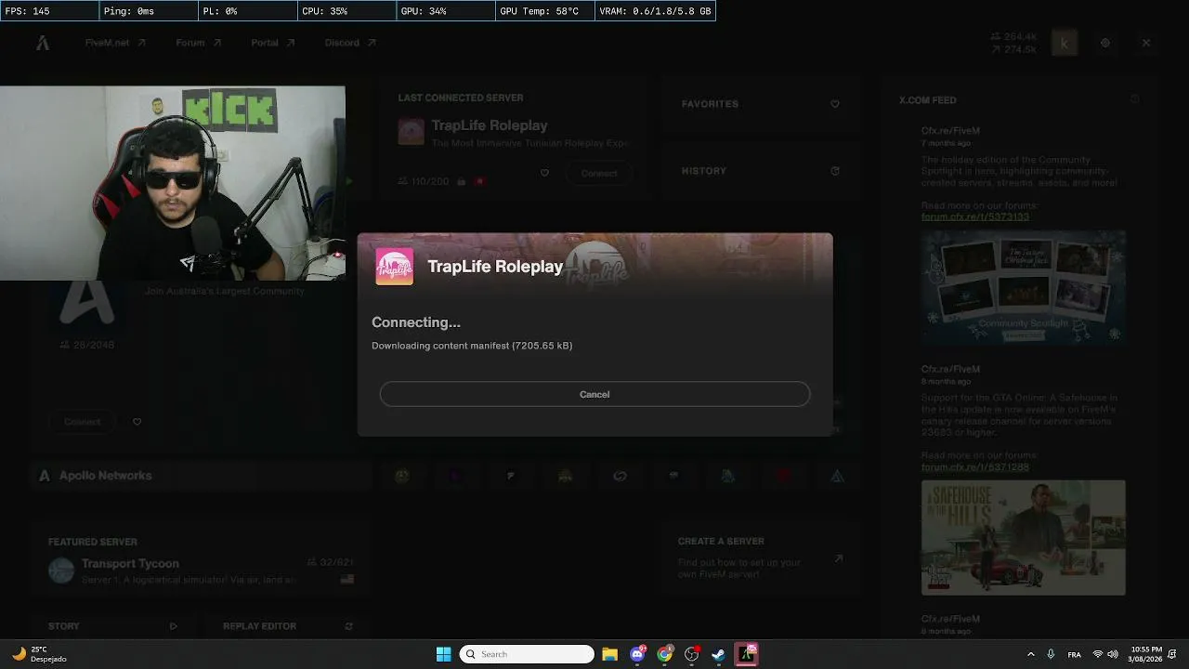Launch Story mode play icon

[x=173, y=626]
